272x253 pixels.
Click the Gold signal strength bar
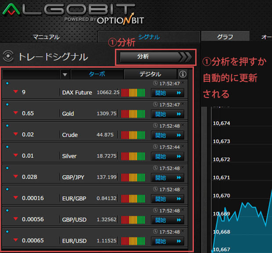(133, 114)
